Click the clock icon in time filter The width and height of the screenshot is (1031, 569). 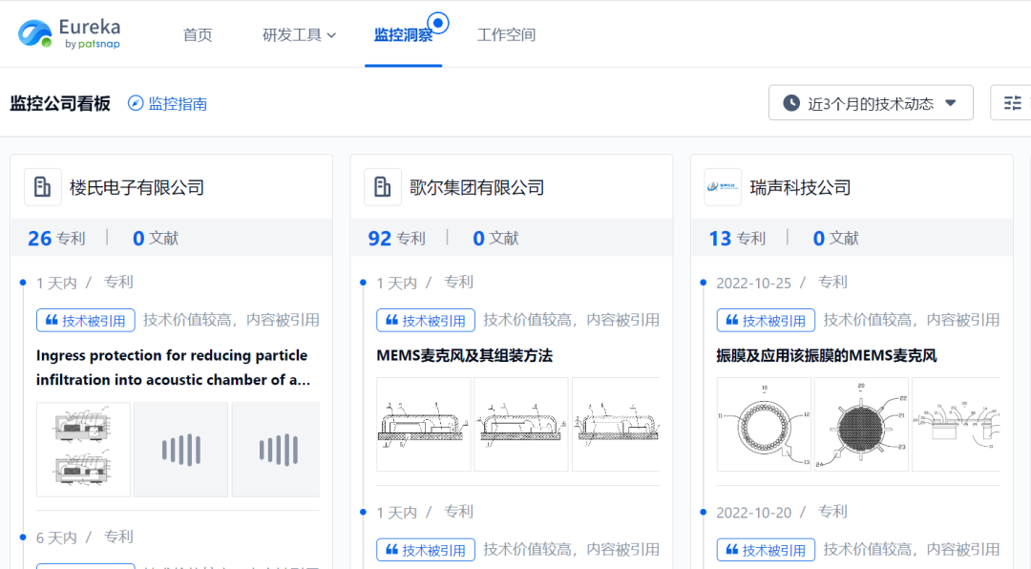(791, 103)
